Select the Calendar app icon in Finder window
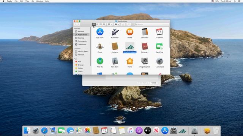The height and width of the screenshot is (136, 243). (159, 32)
